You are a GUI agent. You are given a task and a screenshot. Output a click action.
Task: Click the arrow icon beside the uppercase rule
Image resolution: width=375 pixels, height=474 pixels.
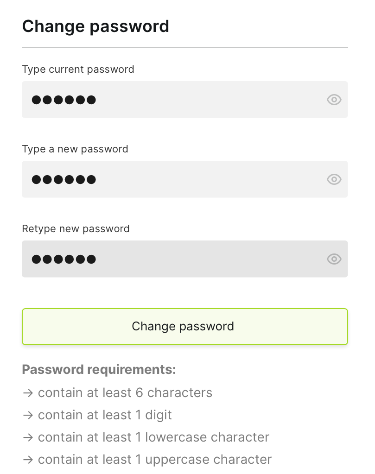click(28, 460)
